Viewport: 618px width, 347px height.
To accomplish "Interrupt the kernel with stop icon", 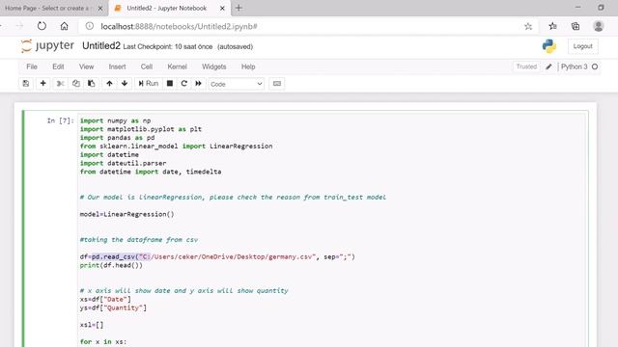I will coord(170,84).
